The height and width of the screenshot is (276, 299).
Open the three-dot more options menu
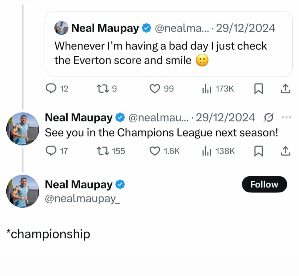tap(287, 117)
